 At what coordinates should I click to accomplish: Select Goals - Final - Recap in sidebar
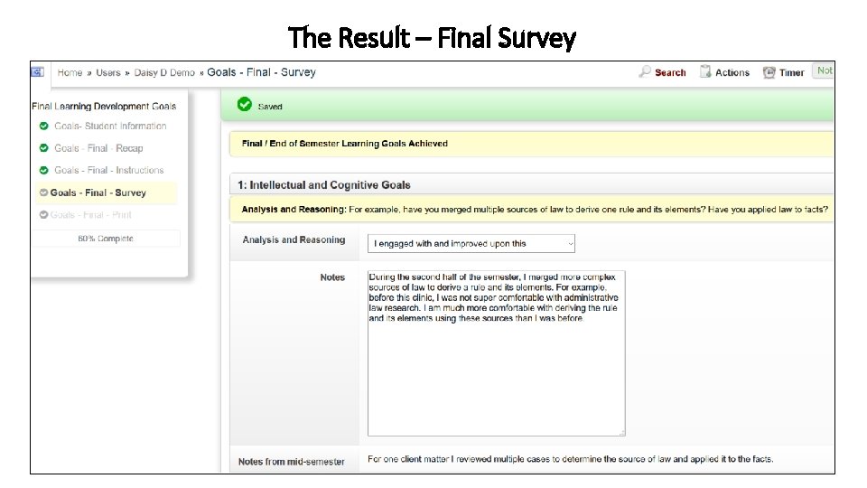[98, 148]
